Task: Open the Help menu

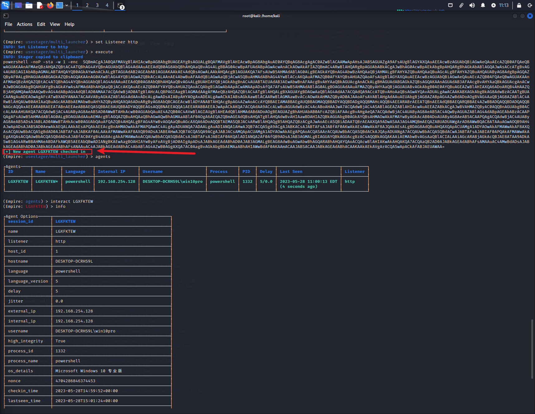Action: pos(70,24)
